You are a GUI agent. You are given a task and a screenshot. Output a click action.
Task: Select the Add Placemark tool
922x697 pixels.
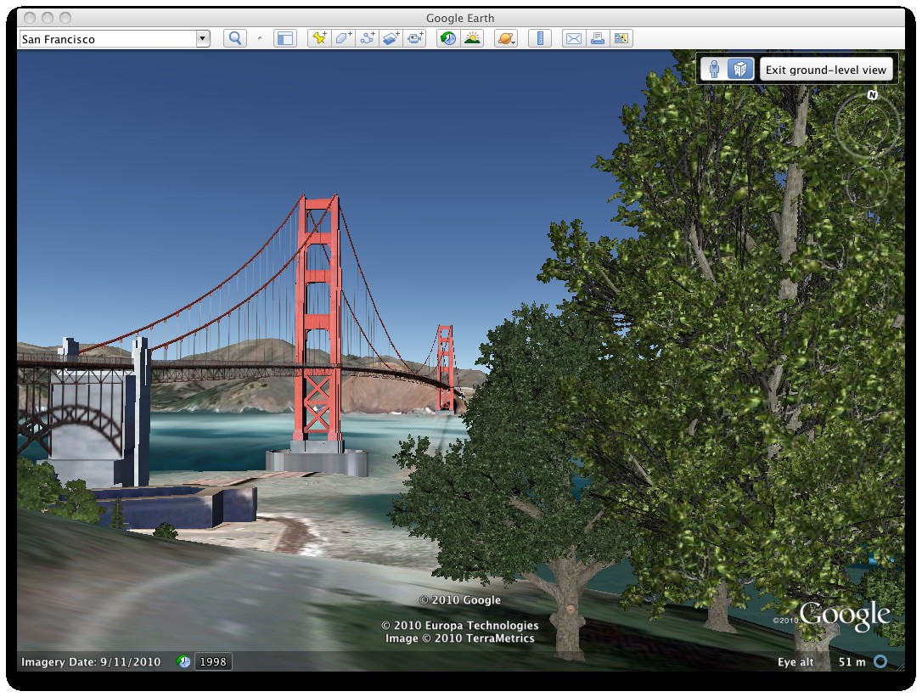point(318,38)
